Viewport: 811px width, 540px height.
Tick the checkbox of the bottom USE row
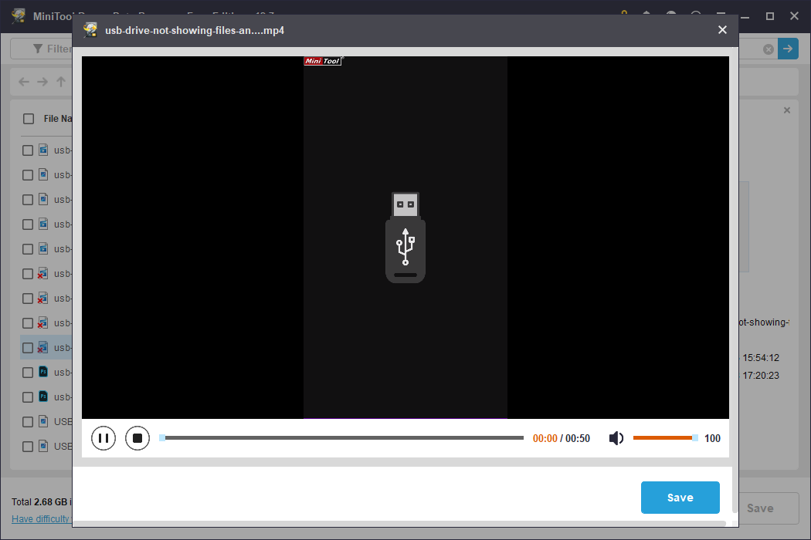click(28, 447)
